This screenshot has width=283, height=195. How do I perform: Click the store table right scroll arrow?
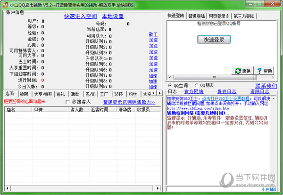(x=158, y=188)
